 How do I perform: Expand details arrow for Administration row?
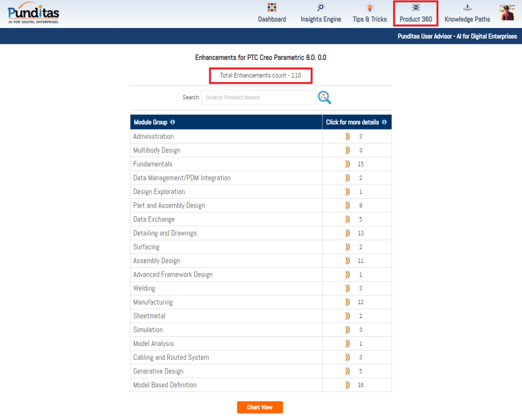pos(347,136)
